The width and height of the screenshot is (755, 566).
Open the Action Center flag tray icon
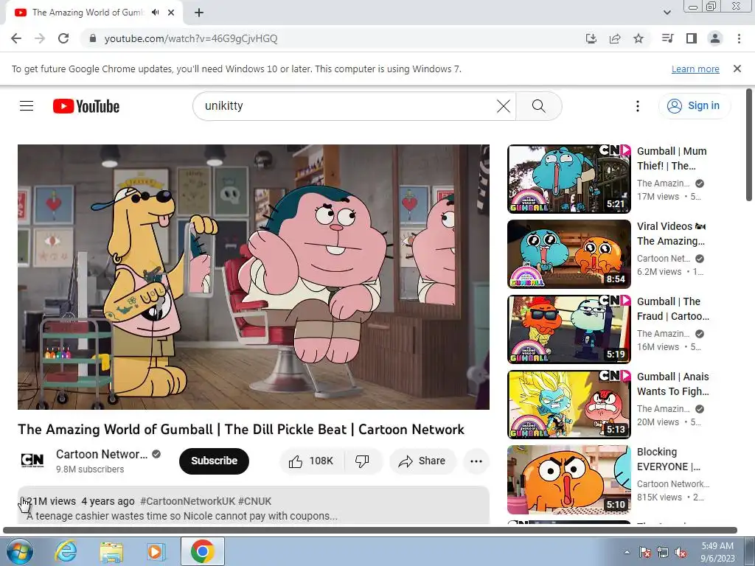click(x=644, y=553)
